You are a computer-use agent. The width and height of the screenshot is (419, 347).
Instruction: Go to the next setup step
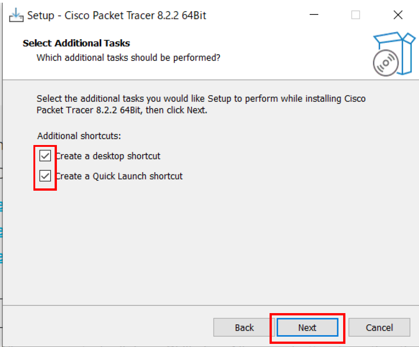tap(307, 328)
